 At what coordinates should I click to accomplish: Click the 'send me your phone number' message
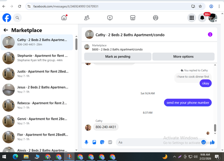point(188,102)
